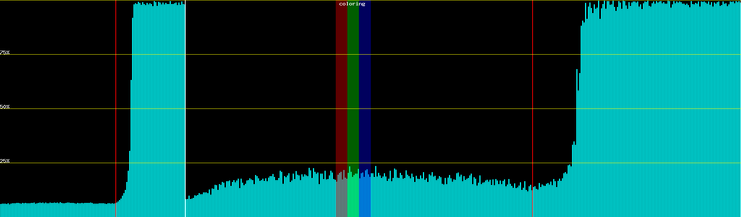This screenshot has width=741, height=217.
Task: Click the left red vertical marker line
Action: point(116,109)
